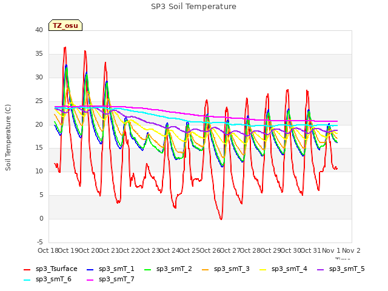The image size is (388, 291).
Task: Click the cyan sp3_smT_6 legend swatch
Action: [x=27, y=280]
